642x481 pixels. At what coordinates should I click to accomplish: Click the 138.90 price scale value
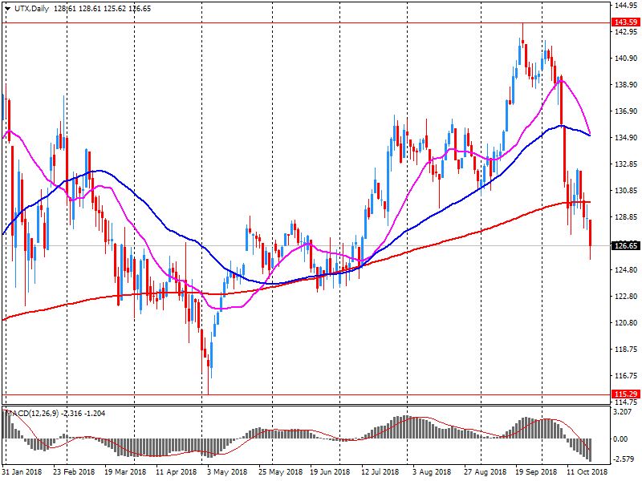tap(626, 85)
